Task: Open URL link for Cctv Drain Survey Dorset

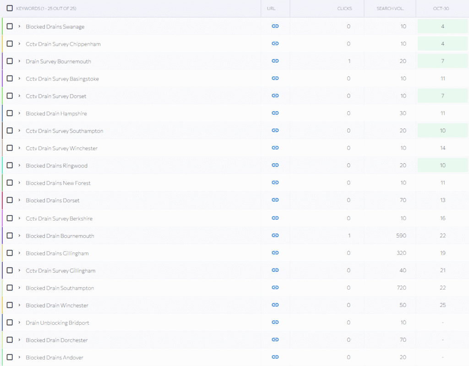Action: [275, 96]
